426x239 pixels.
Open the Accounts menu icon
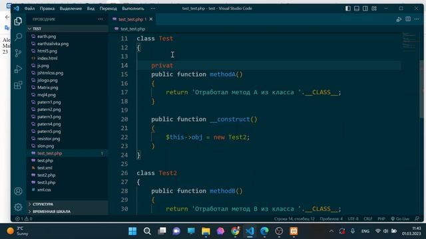(x=18, y=191)
